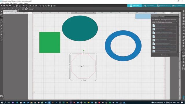
Task: Switch to the БИБЛИОТЕКА tab
Action: tap(163, 5)
